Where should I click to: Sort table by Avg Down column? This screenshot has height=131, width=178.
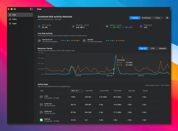tap(132, 91)
